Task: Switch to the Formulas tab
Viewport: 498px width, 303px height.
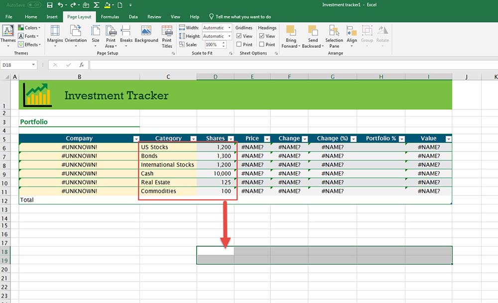Action: coord(110,17)
